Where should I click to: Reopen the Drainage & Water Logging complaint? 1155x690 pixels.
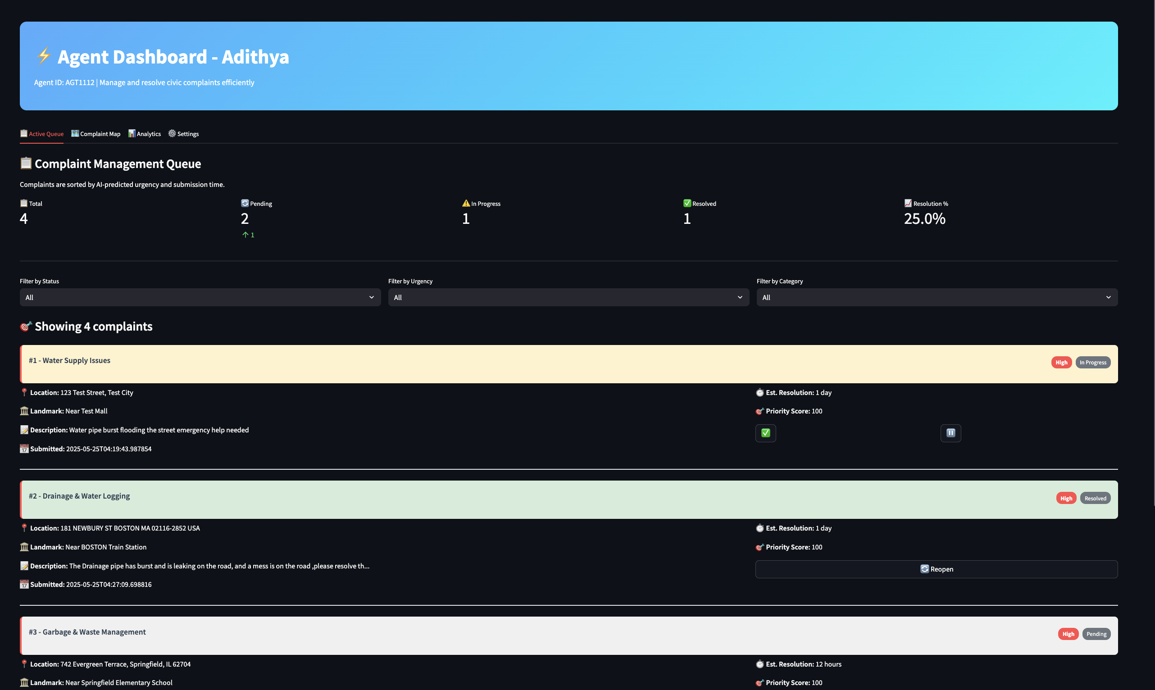coord(937,569)
